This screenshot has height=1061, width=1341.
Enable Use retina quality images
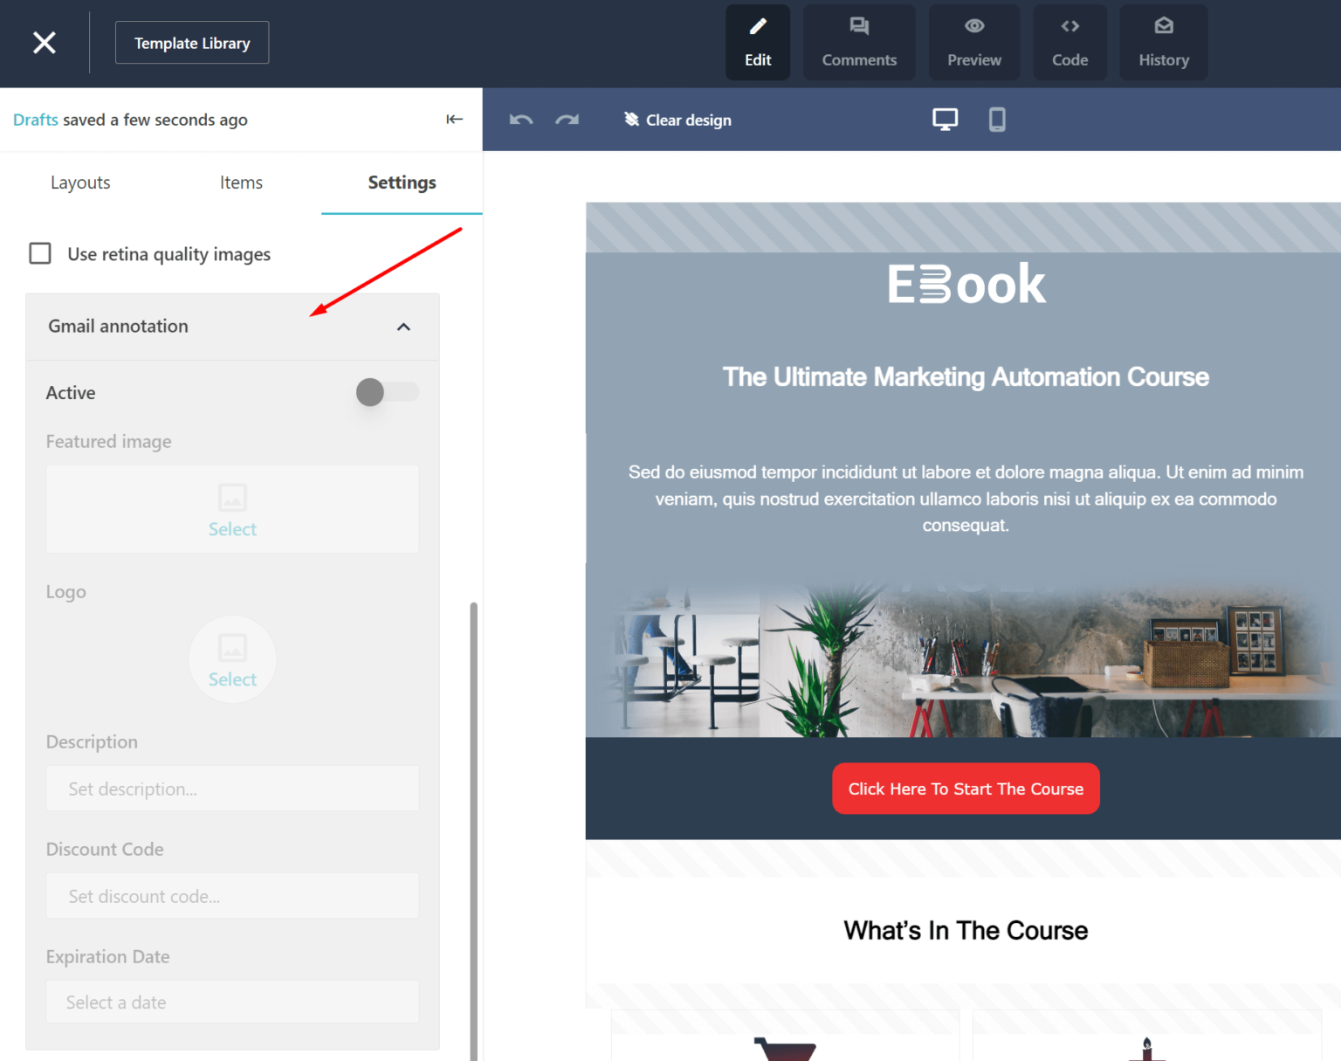(40, 253)
